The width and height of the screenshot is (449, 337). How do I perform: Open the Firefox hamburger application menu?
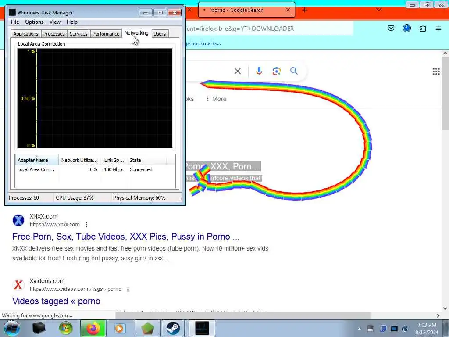pyautogui.click(x=438, y=28)
